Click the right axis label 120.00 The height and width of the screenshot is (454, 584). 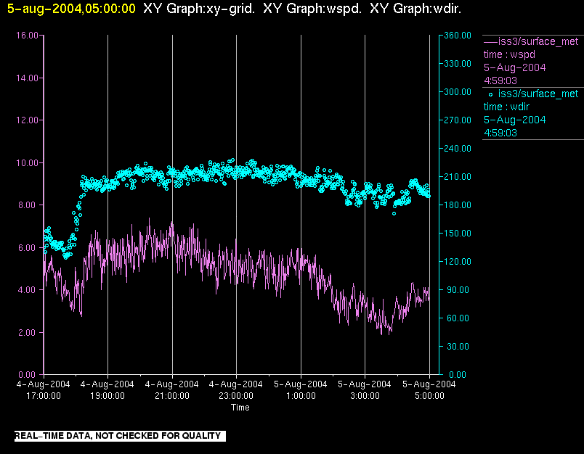(x=458, y=261)
